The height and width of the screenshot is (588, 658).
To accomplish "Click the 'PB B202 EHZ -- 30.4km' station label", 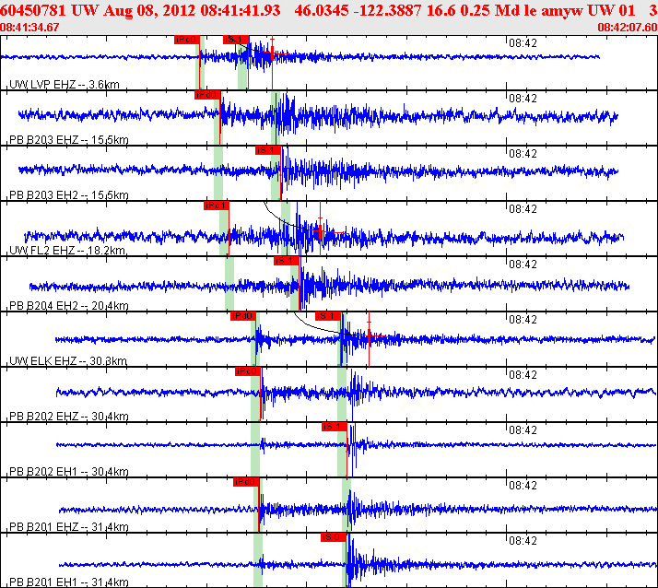I will coord(69,417).
